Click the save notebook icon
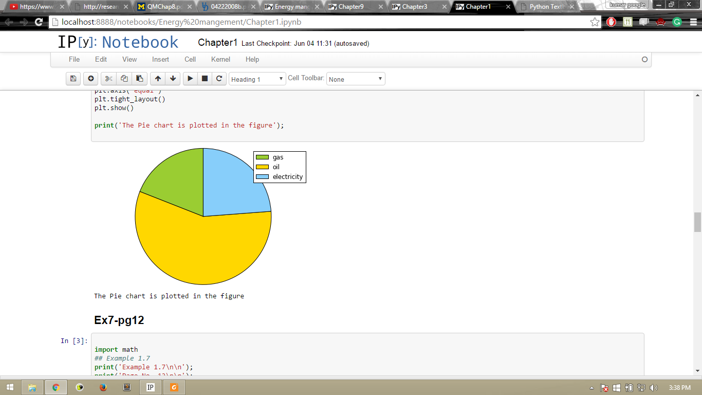702x395 pixels. [73, 79]
